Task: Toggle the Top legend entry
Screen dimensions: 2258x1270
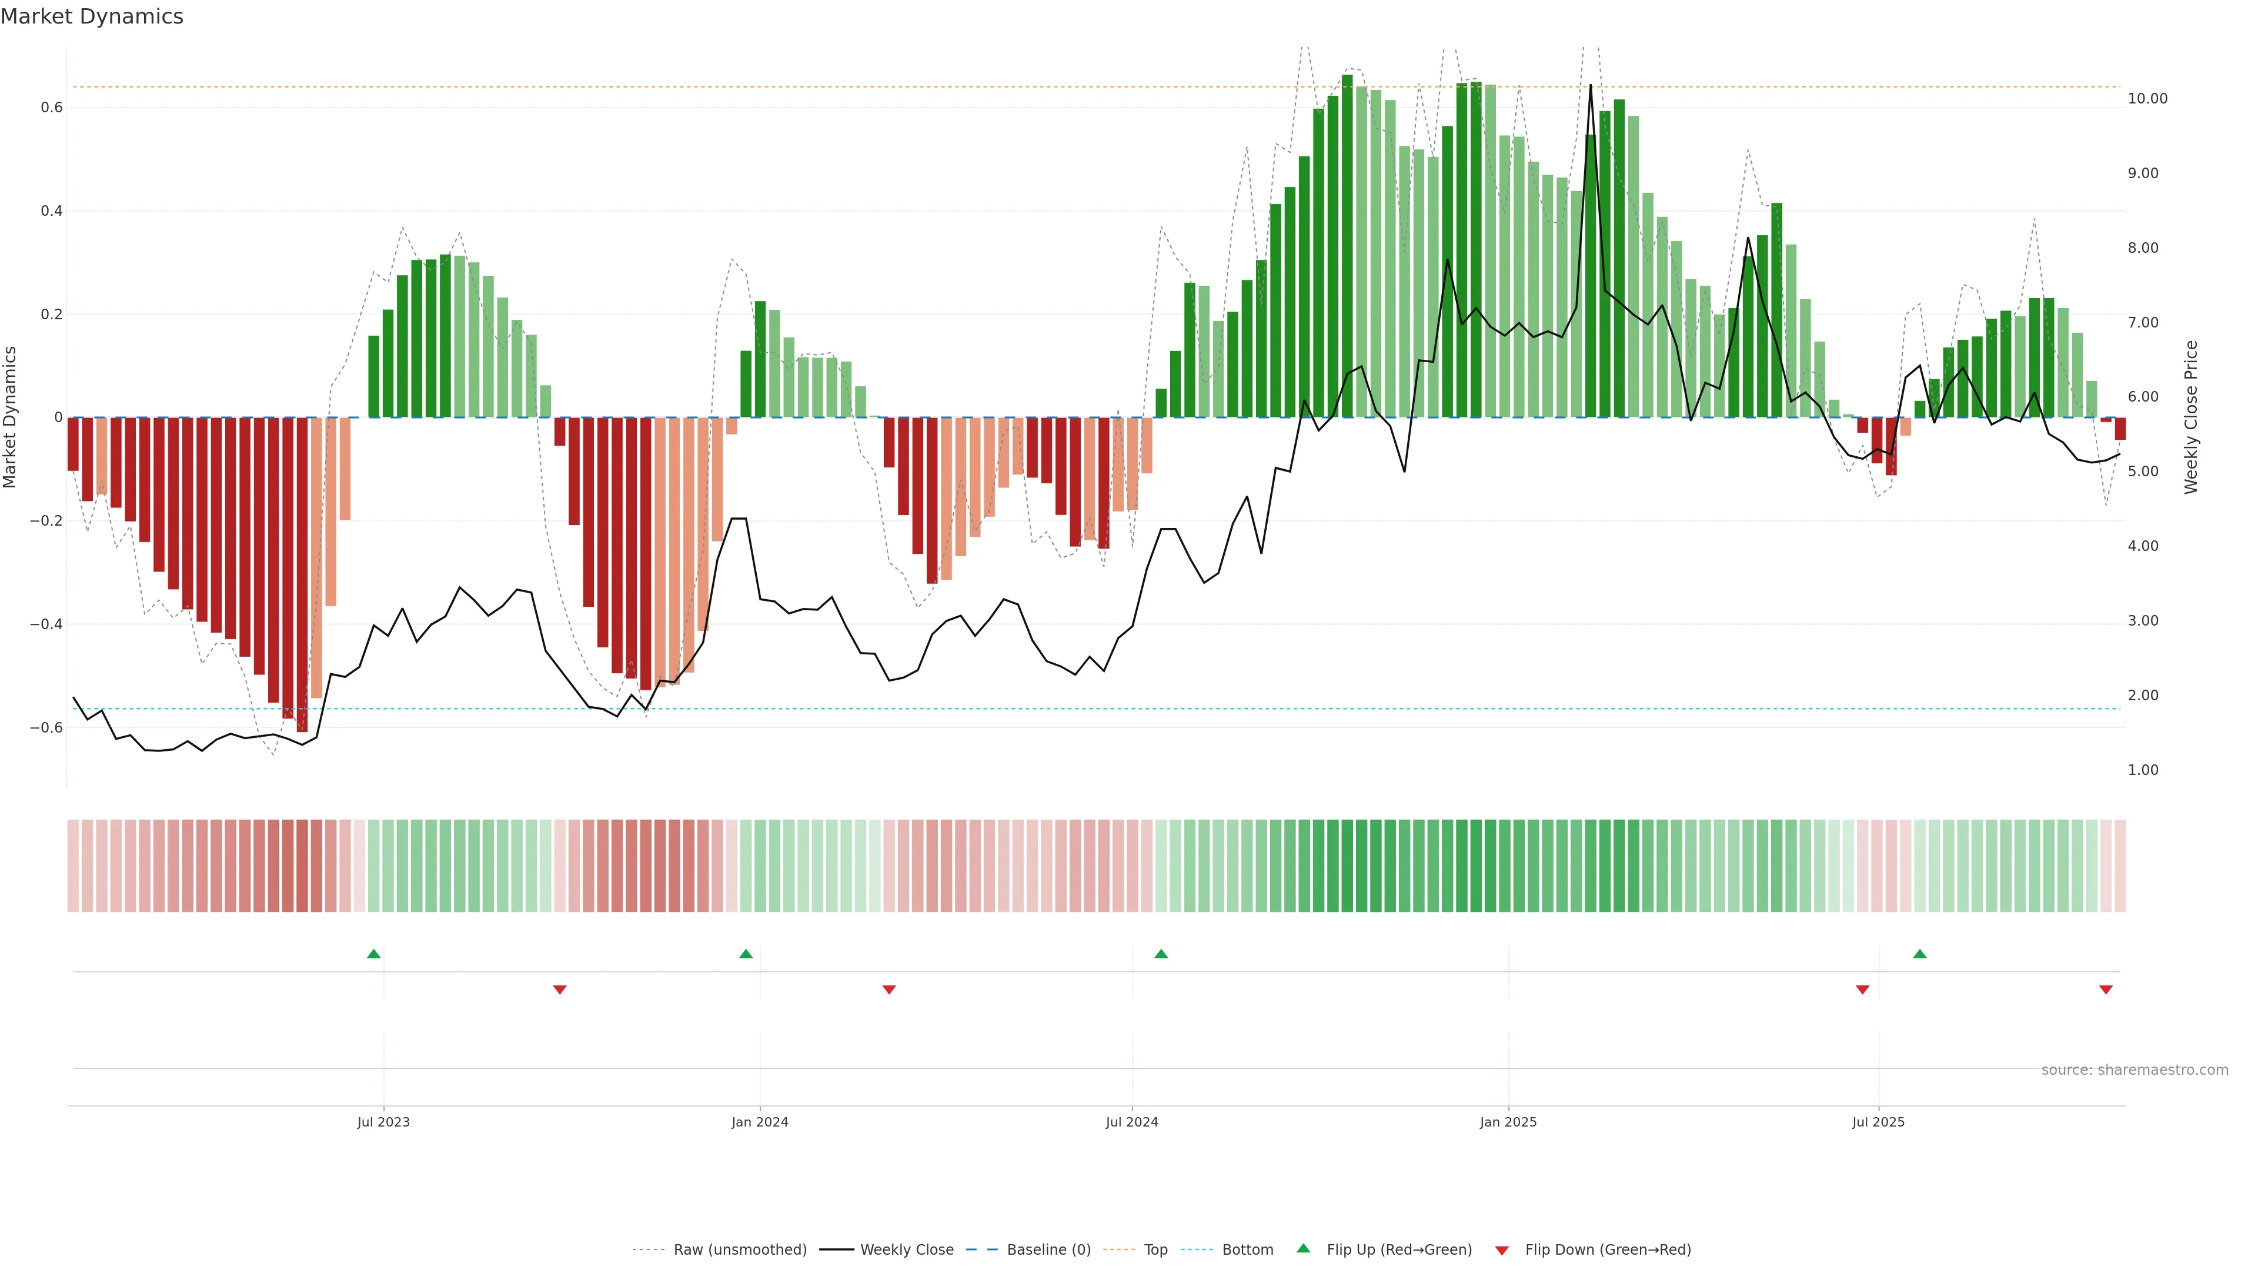Action: click(1155, 1250)
